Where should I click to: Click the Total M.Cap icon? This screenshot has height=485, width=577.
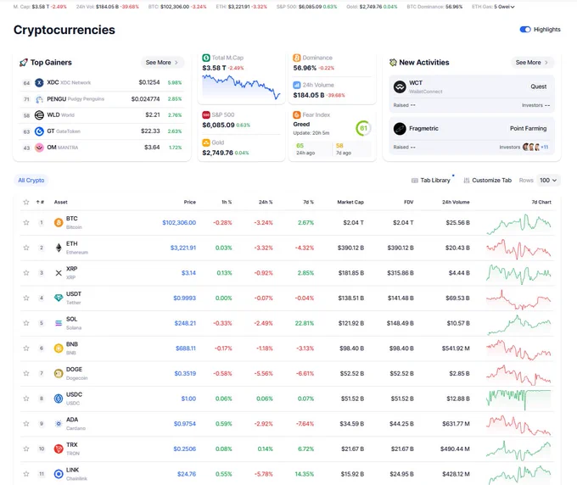[x=206, y=58]
